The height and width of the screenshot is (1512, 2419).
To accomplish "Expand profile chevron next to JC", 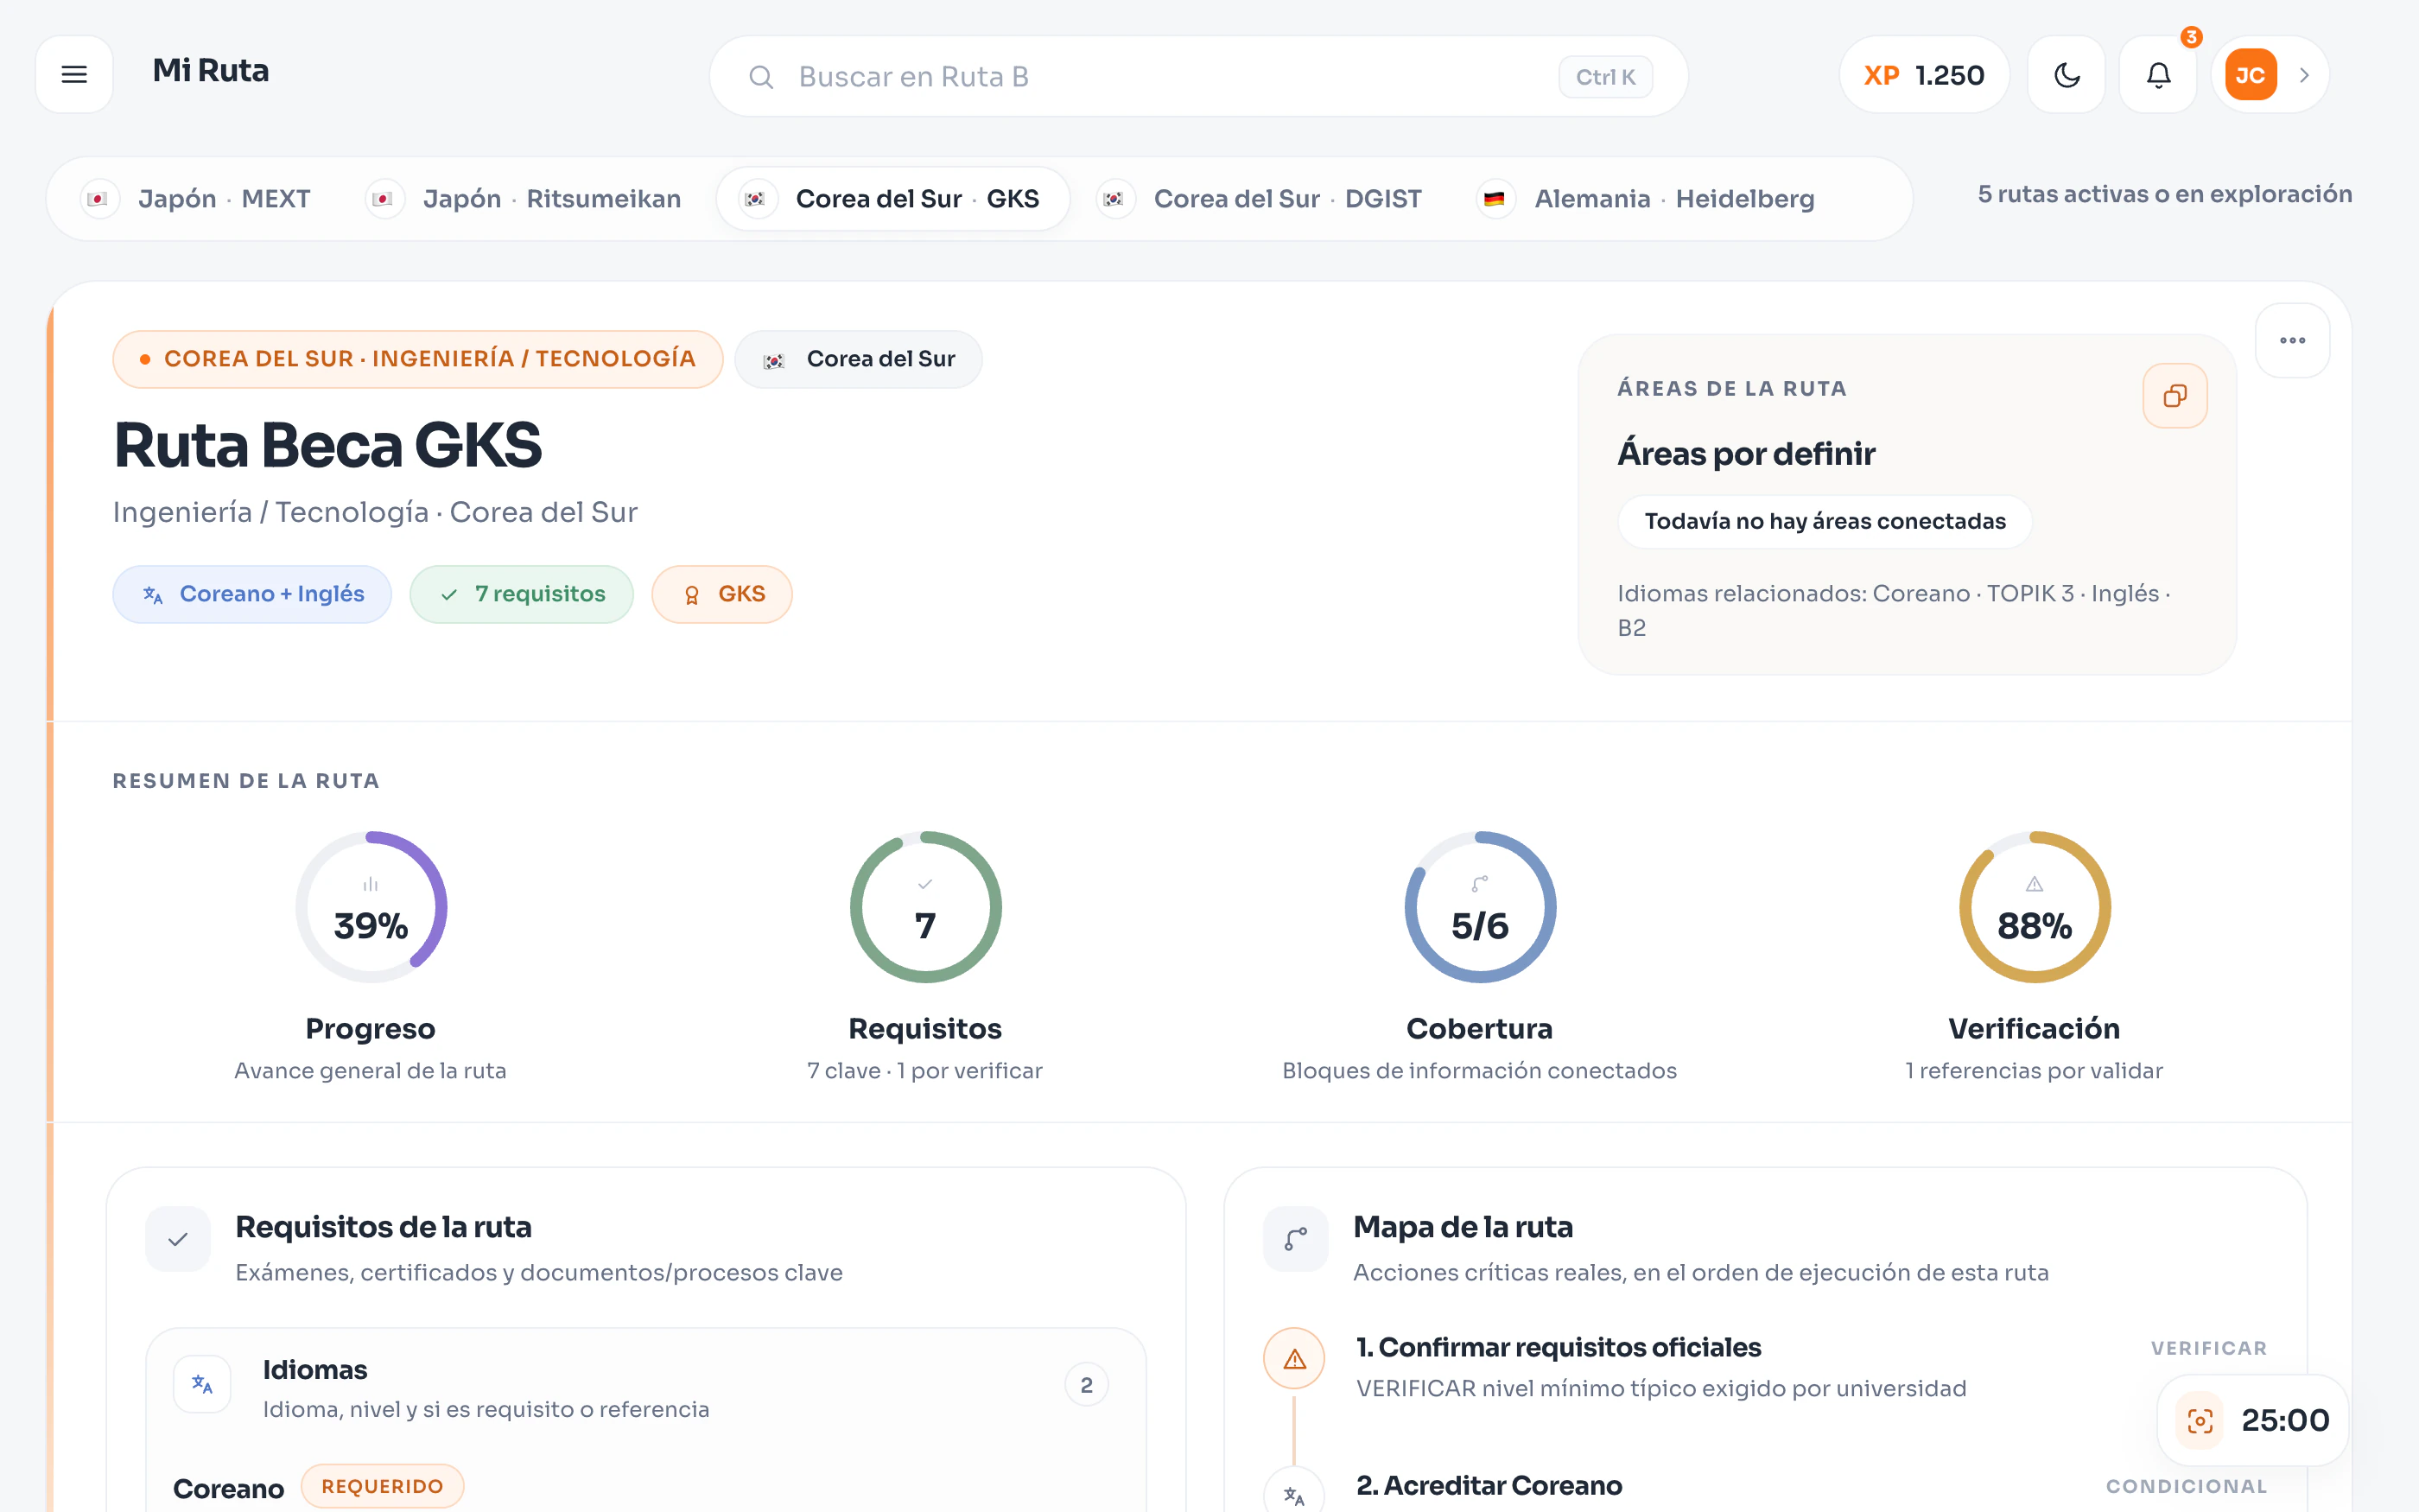I will click(x=2304, y=75).
